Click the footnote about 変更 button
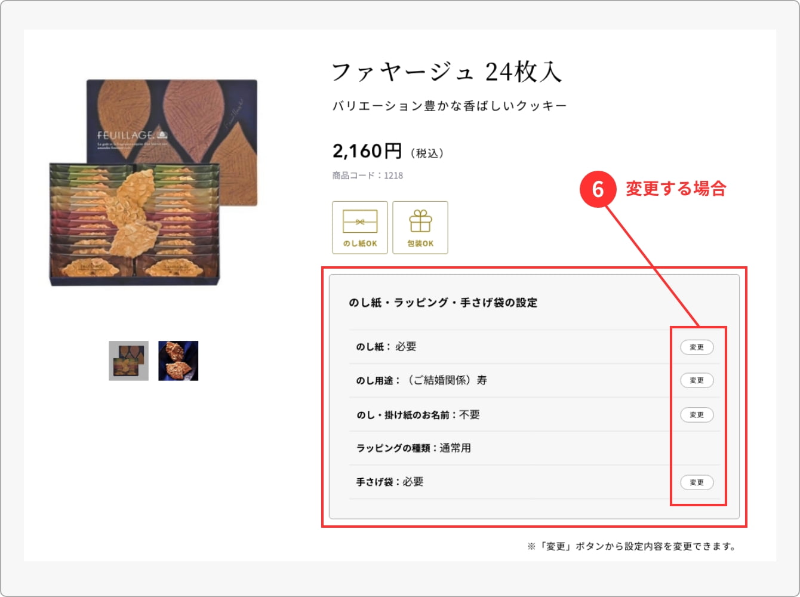 (x=632, y=546)
